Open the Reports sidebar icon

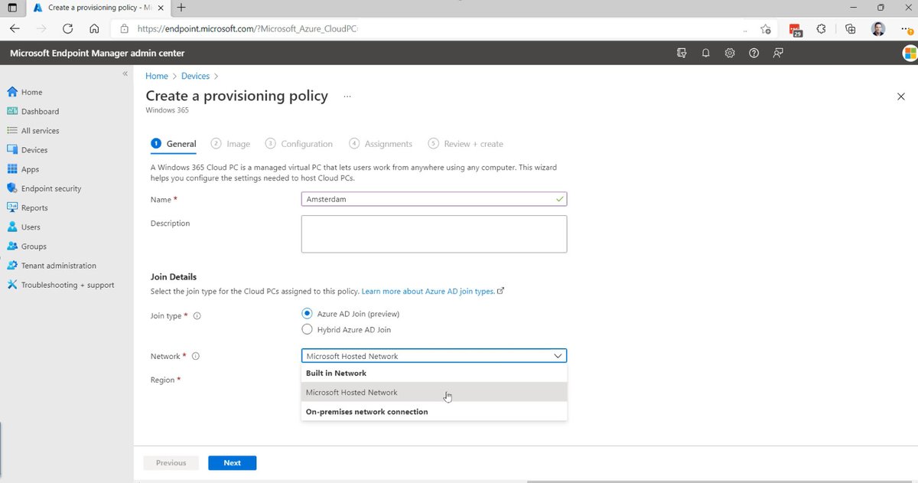(12, 207)
